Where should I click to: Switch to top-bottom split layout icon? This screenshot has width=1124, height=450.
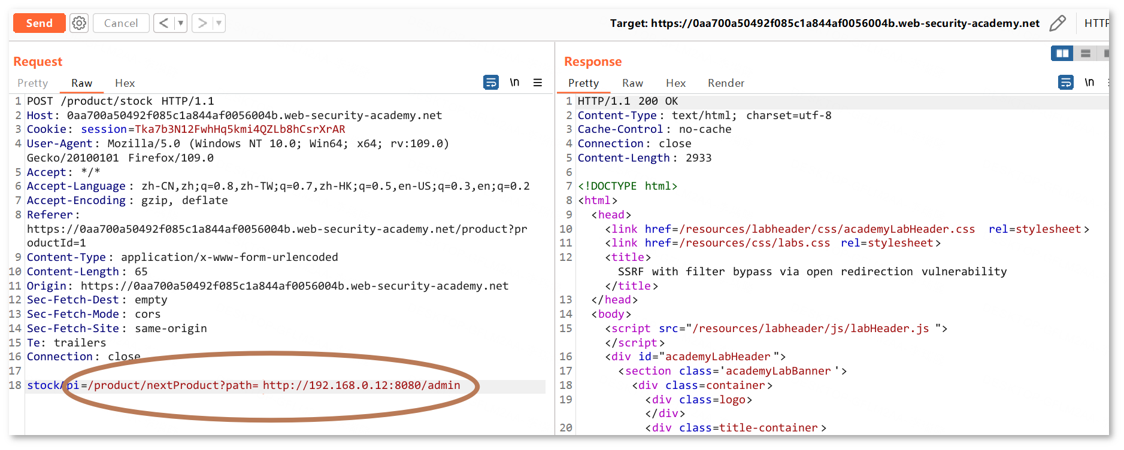pos(1085,53)
